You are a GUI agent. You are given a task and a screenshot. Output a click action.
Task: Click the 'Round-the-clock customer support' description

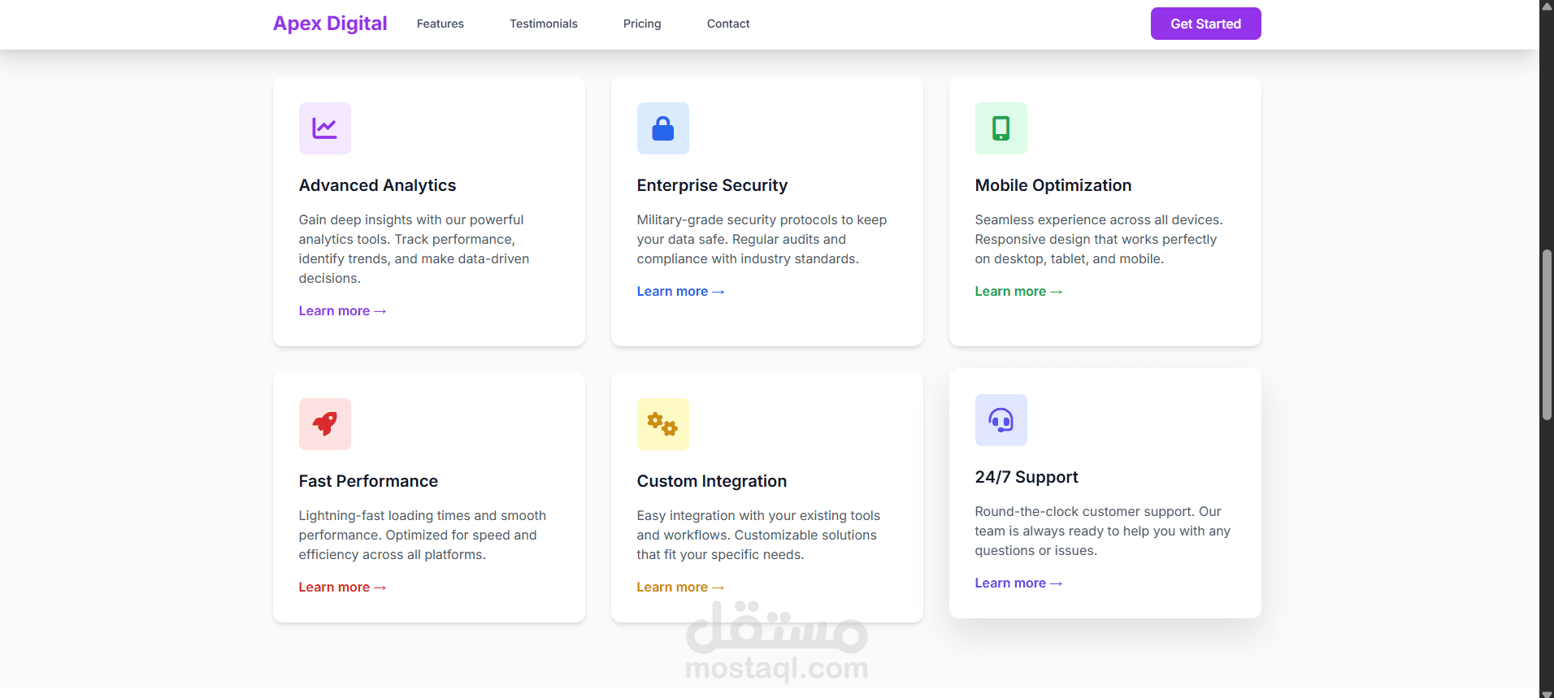[1103, 531]
